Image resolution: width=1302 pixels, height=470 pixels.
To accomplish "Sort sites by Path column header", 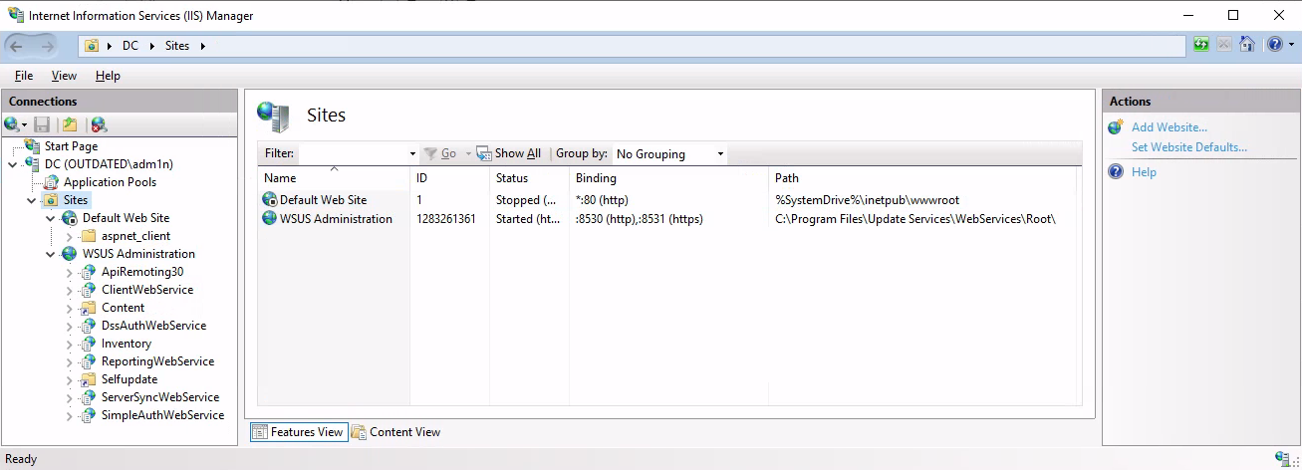I will (922, 178).
